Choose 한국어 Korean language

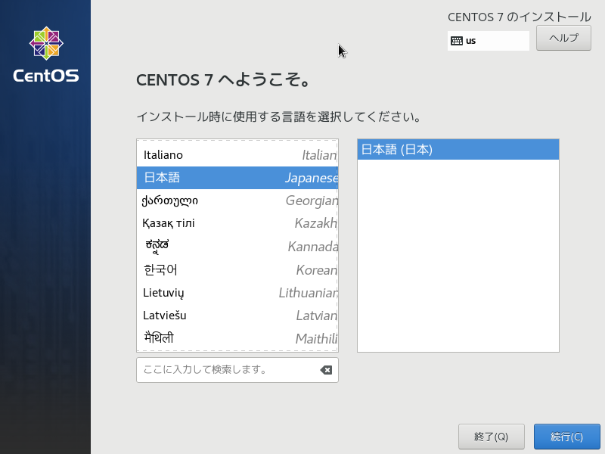(x=237, y=270)
